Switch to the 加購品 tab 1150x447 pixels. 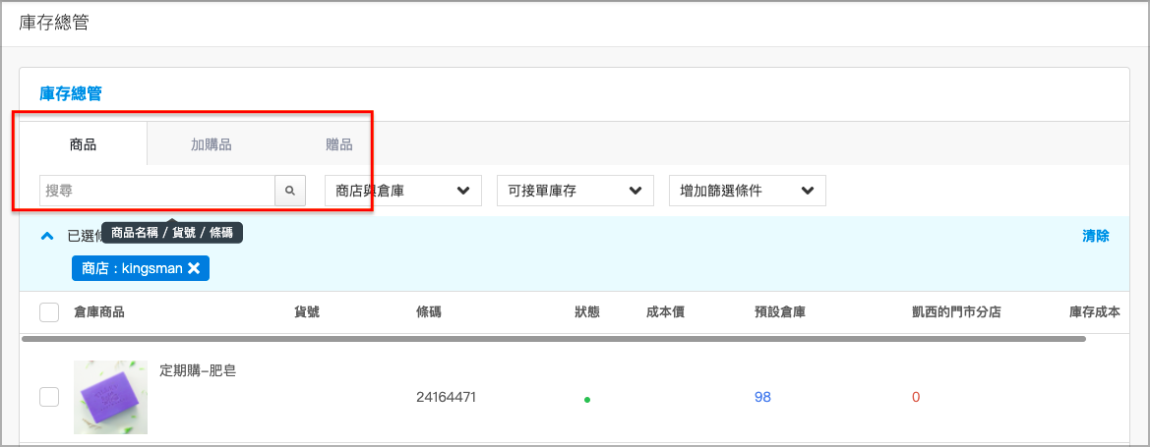pyautogui.click(x=212, y=144)
